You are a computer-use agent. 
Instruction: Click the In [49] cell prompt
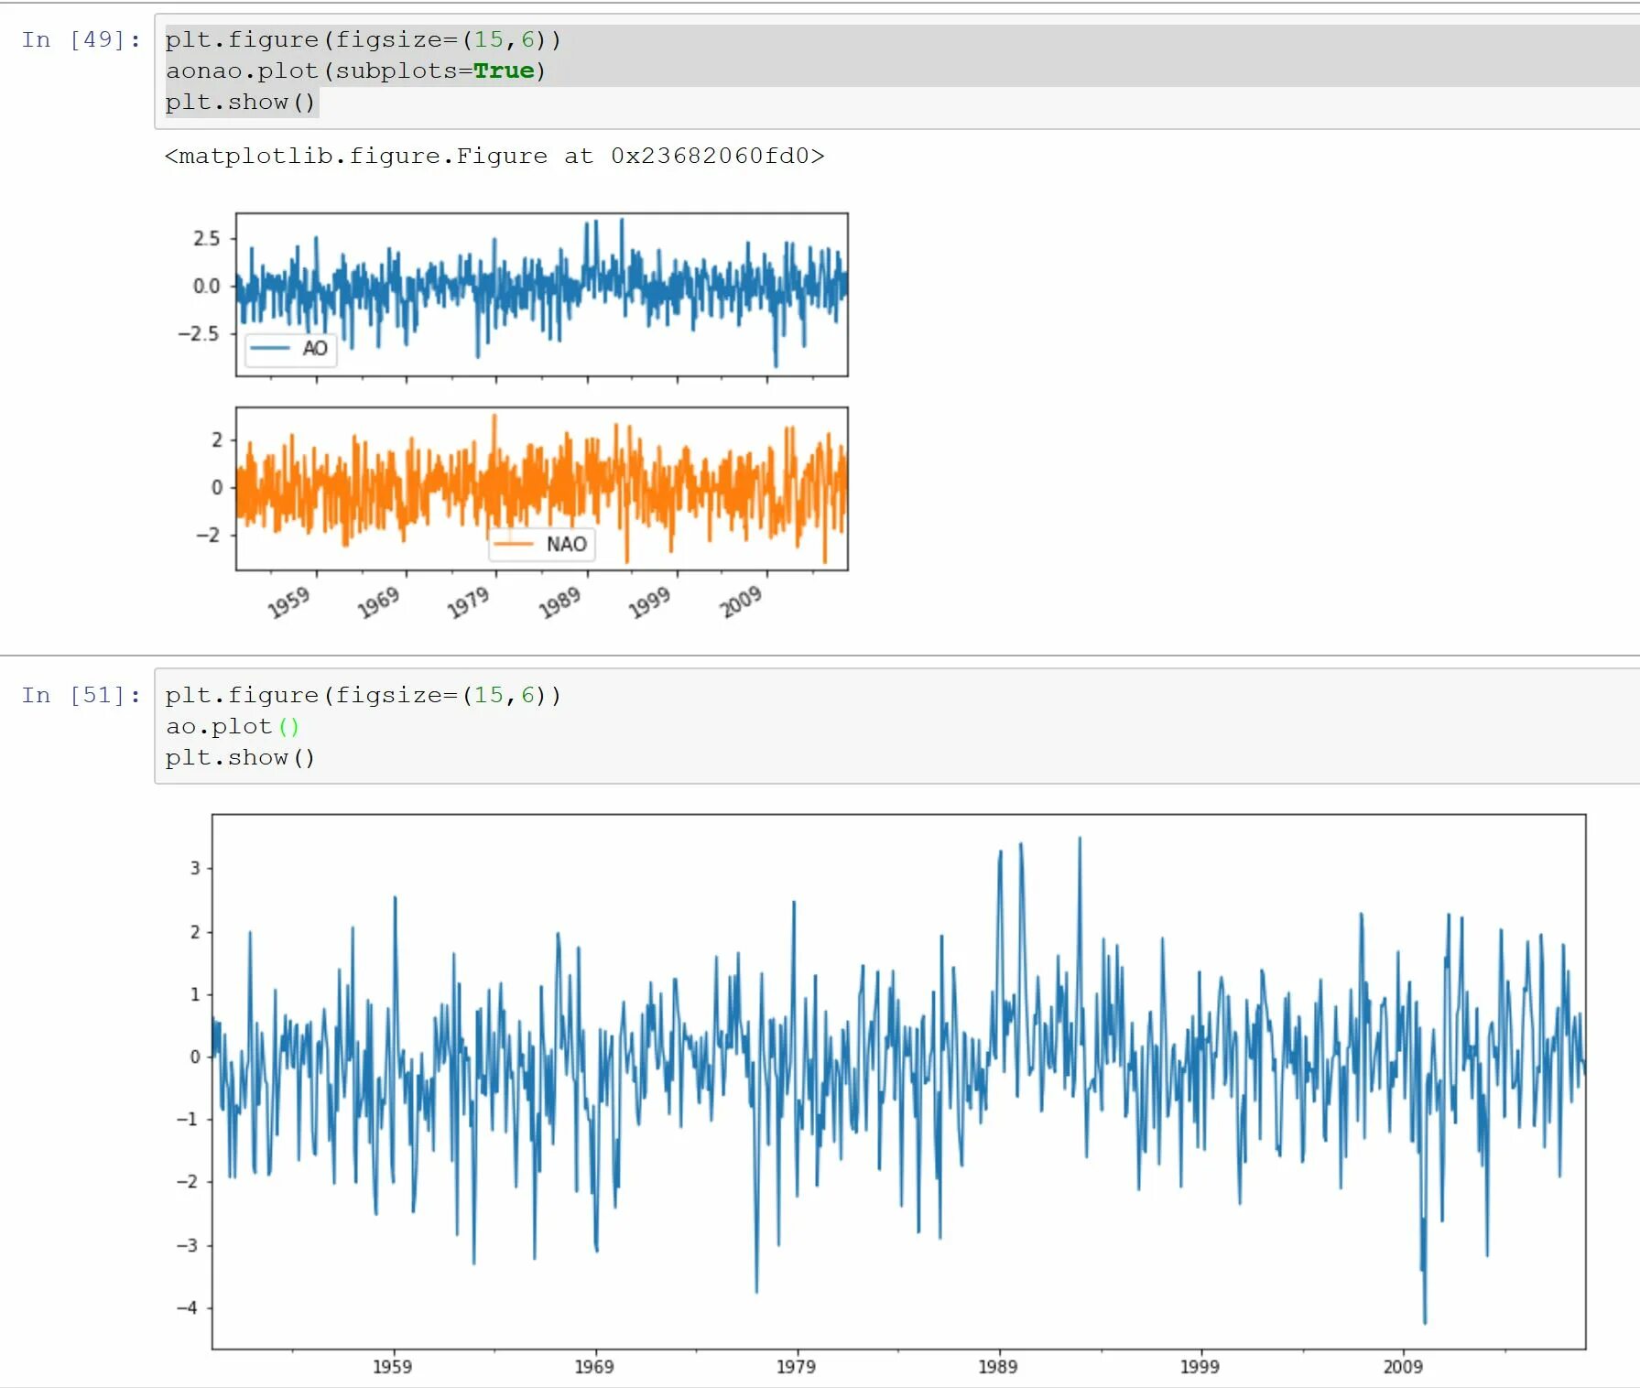81,39
